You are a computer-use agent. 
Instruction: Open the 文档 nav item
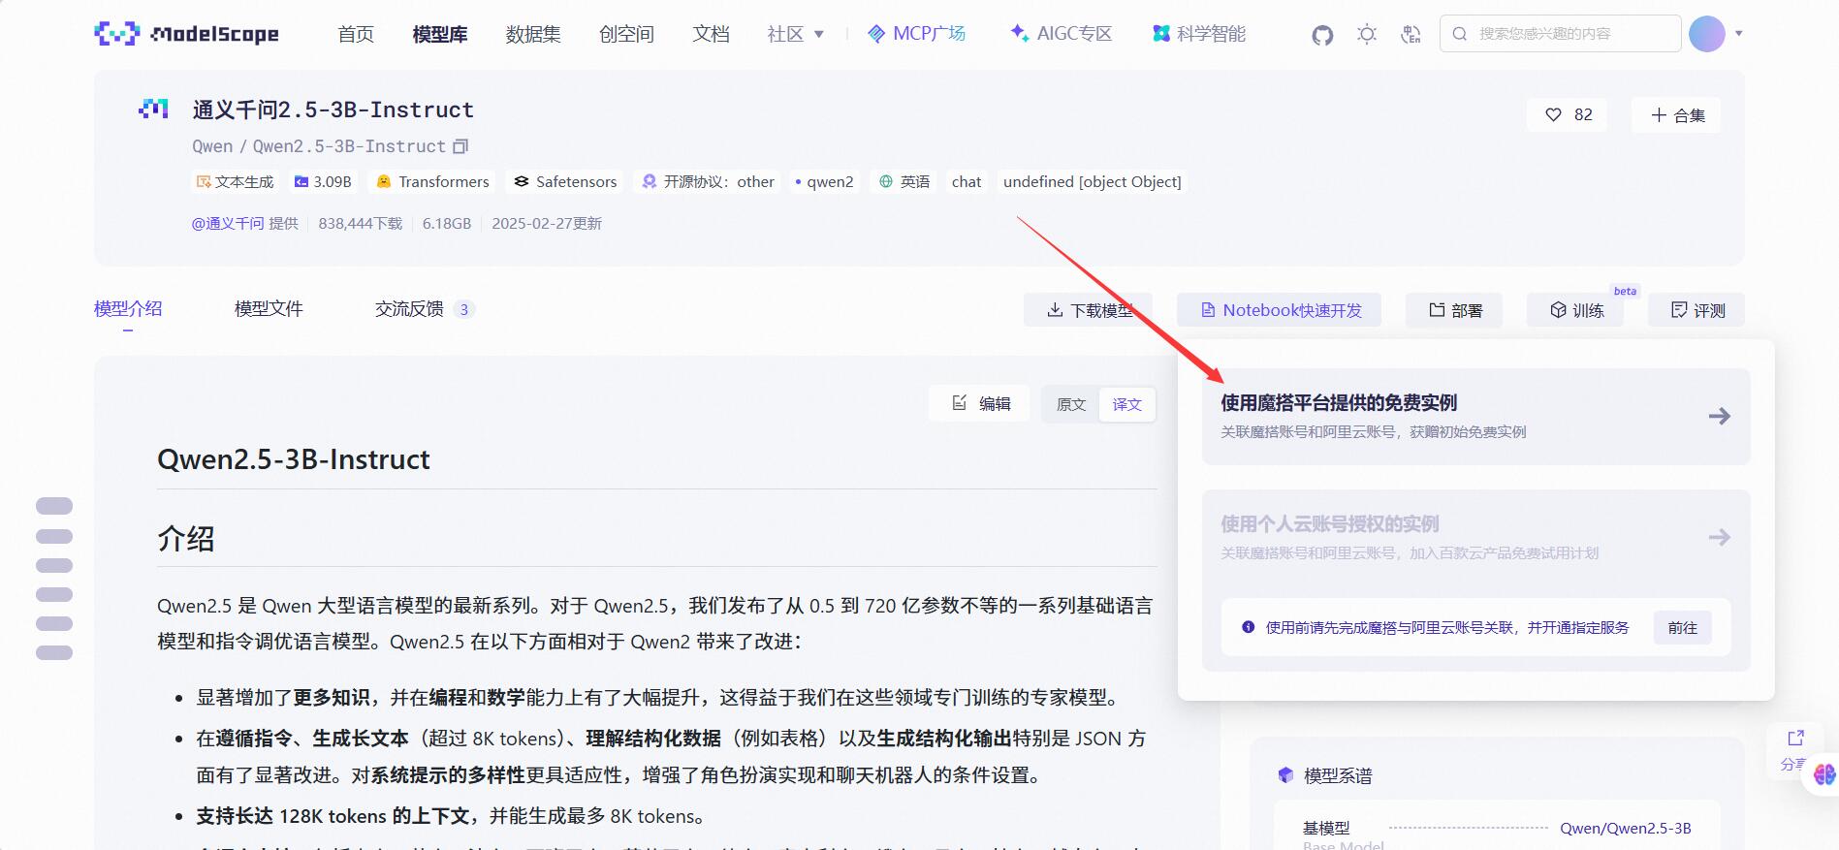pos(711,34)
